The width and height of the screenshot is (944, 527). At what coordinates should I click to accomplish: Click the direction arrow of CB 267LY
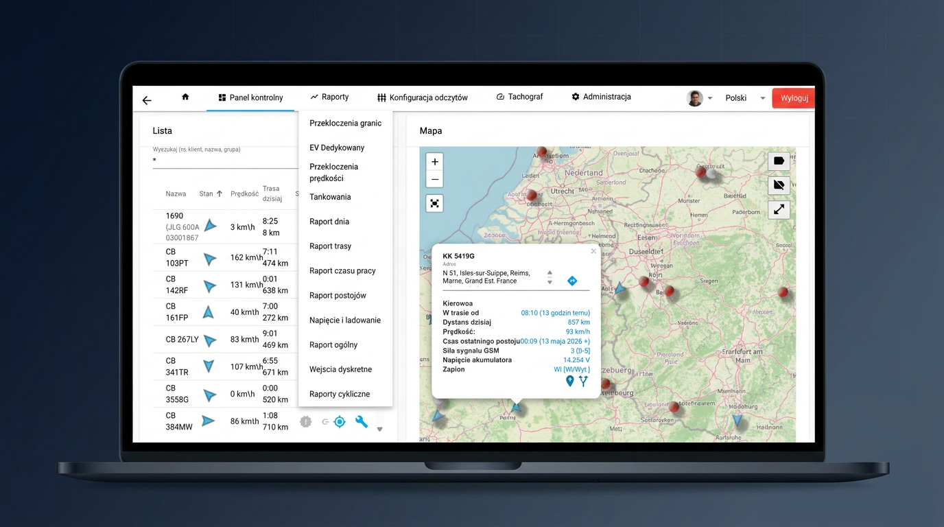pos(210,340)
